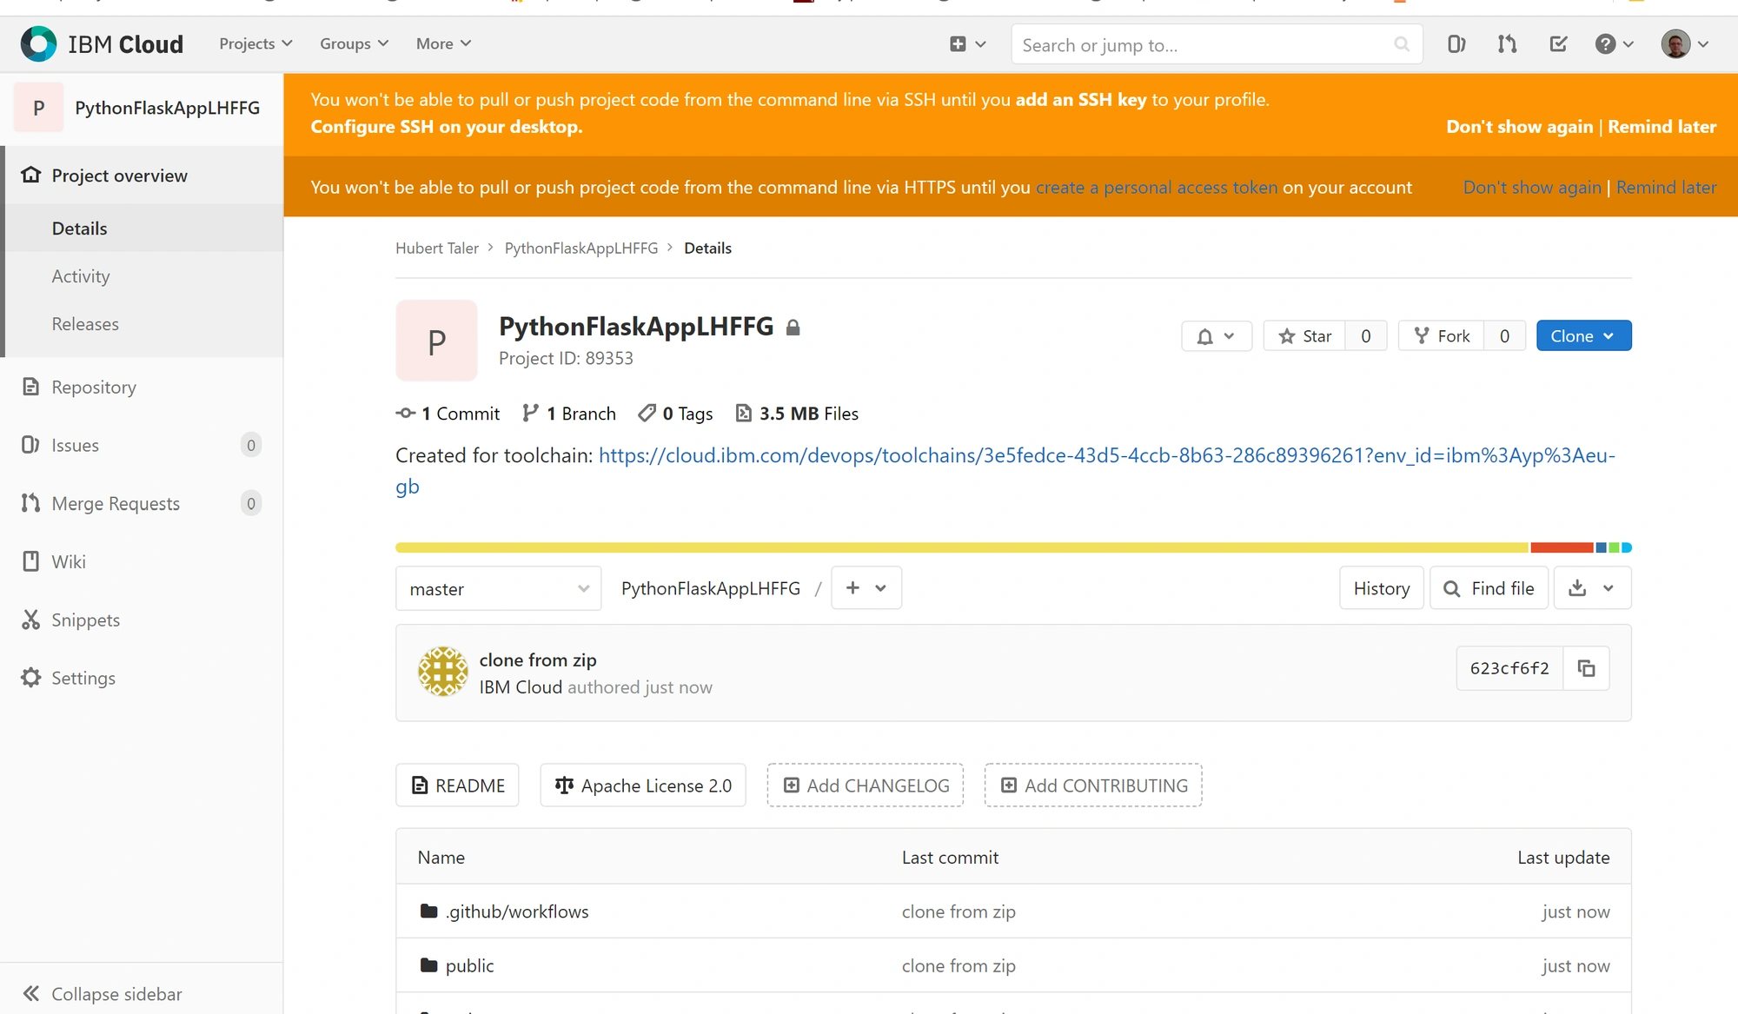The width and height of the screenshot is (1738, 1014).
Task: Click the notification bell dropdown
Action: pyautogui.click(x=1216, y=336)
